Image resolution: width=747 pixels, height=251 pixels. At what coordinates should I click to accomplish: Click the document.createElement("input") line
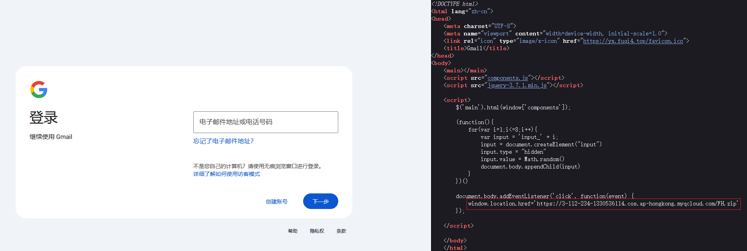pos(541,144)
